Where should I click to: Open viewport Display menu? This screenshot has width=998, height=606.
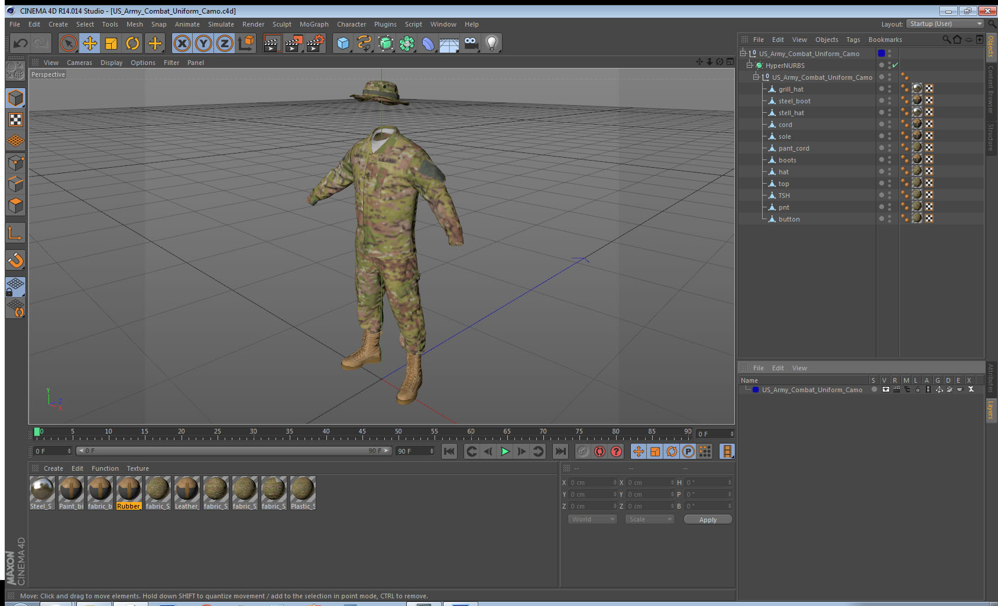coord(111,63)
